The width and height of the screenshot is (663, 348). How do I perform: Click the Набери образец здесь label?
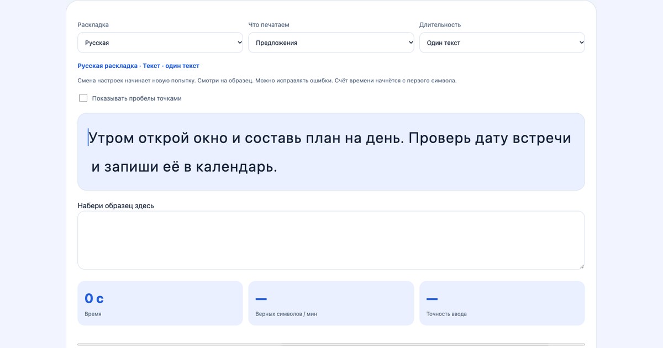pos(116,205)
